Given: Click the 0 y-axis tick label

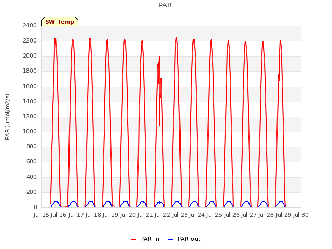Looking at the screenshot, I should point(35,207).
